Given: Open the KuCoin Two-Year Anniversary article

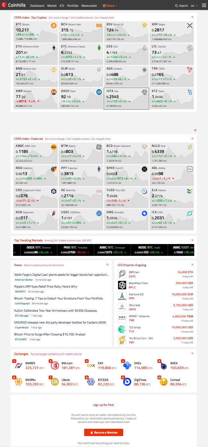Looking at the screenshot, I should [x=56, y=310].
